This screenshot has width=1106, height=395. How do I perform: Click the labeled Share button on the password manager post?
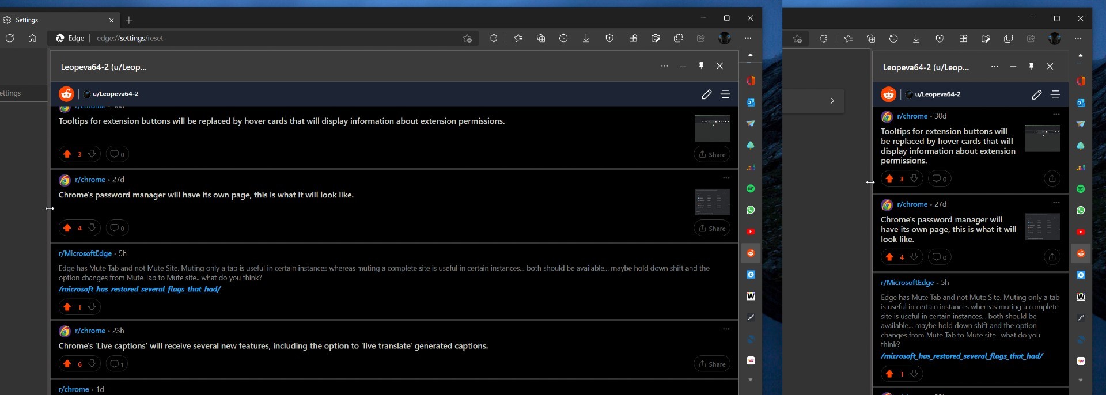(712, 229)
